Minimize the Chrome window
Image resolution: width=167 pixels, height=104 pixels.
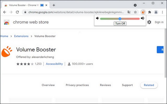pyautogui.click(x=144, y=3)
